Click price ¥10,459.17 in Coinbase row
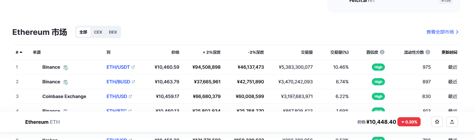 click(167, 96)
